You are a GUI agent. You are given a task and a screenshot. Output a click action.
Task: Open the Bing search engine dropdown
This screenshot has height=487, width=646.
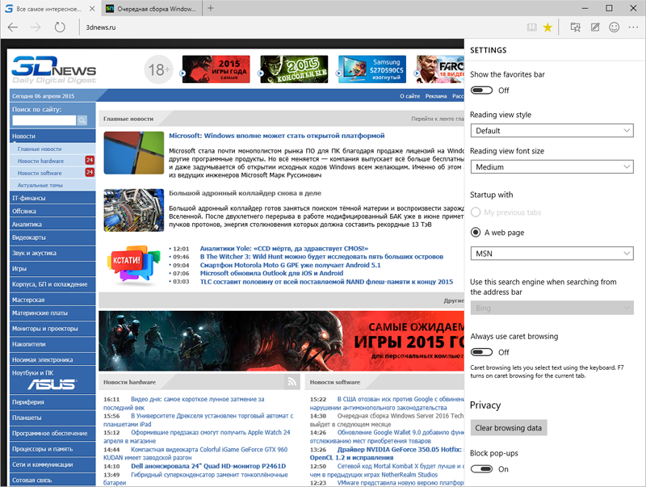point(552,309)
